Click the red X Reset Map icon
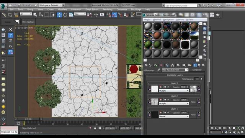This screenshot has width=245, height=138. click(x=161, y=65)
